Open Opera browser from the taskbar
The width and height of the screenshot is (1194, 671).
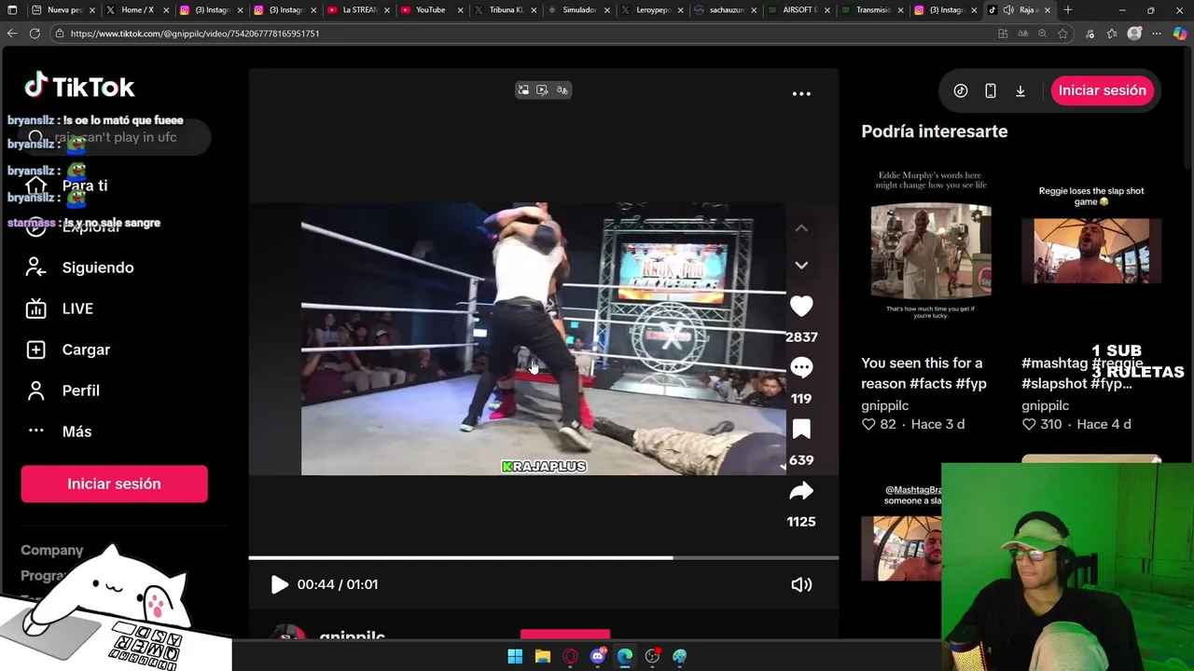[x=570, y=656]
